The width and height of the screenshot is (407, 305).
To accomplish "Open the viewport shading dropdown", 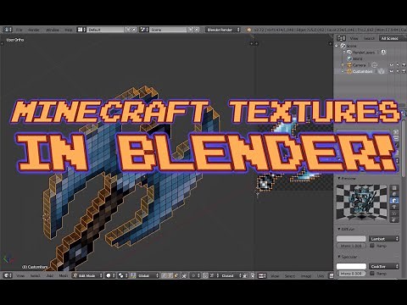I will point(110,275).
